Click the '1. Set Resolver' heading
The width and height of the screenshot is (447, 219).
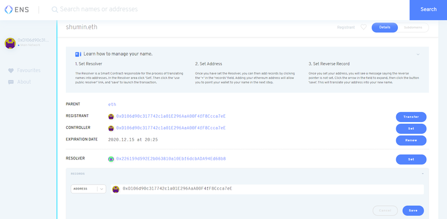89,64
